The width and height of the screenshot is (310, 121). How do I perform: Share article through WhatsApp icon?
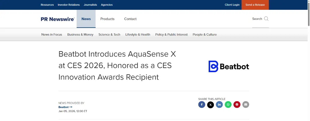[228, 105]
